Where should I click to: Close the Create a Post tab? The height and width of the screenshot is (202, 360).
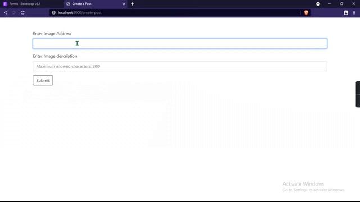coord(124,4)
